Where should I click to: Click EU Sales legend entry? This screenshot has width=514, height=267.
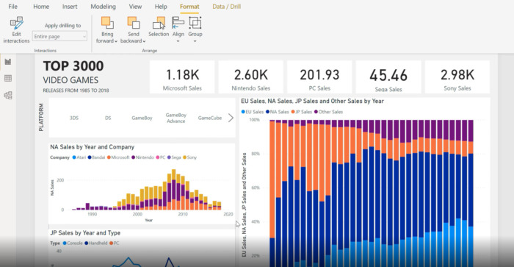pyautogui.click(x=253, y=112)
